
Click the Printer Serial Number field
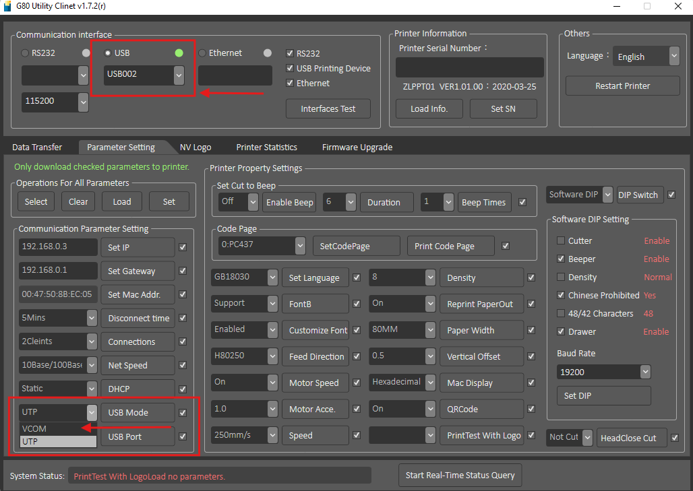(x=469, y=67)
